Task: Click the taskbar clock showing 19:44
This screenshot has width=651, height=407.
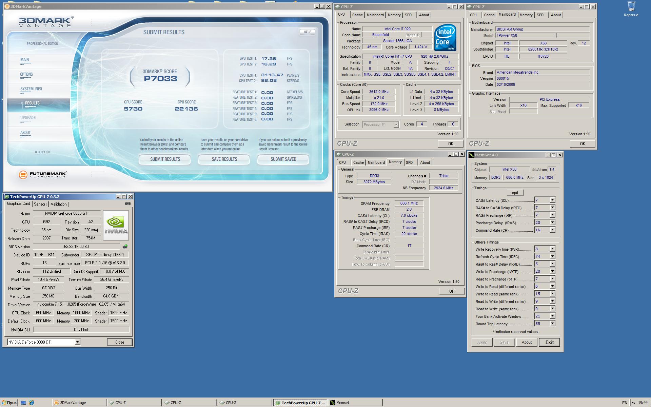Action: point(643,403)
